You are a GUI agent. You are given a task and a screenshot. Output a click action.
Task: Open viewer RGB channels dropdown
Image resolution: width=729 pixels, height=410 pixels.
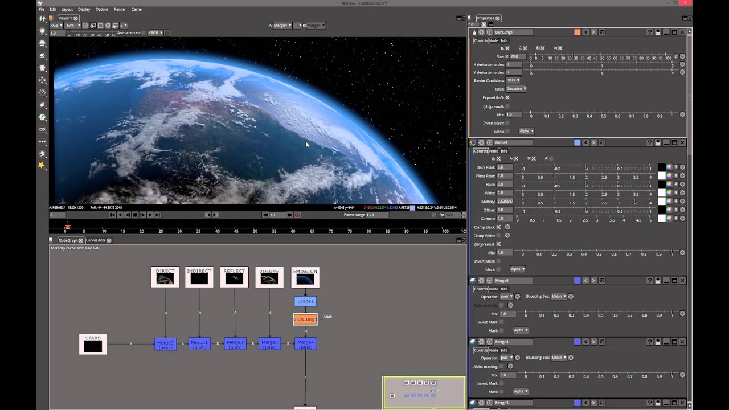click(55, 26)
